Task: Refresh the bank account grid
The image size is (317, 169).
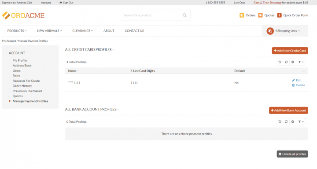Action: [x=286, y=122]
